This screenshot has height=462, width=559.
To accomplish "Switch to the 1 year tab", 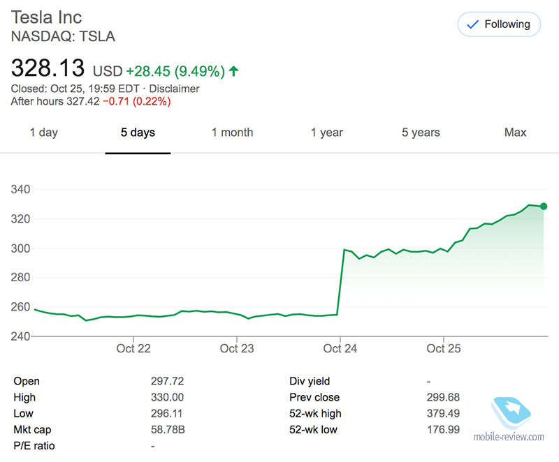I will click(x=326, y=133).
